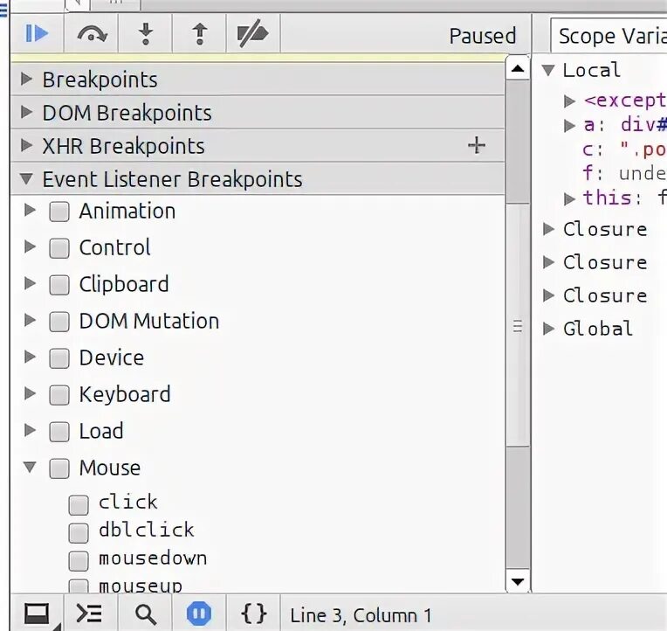Image resolution: width=667 pixels, height=631 pixels.
Task: Check the Keyboard event listener checkbox
Action: tap(59, 395)
